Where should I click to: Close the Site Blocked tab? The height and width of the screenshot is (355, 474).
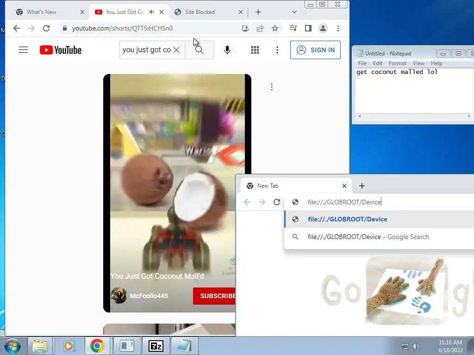click(x=241, y=12)
